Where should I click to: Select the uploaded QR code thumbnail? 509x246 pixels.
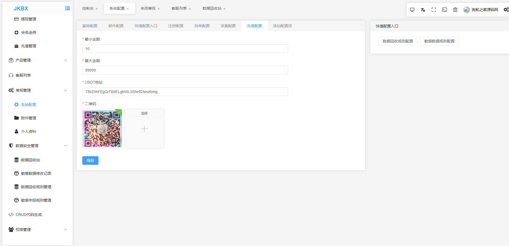[102, 129]
